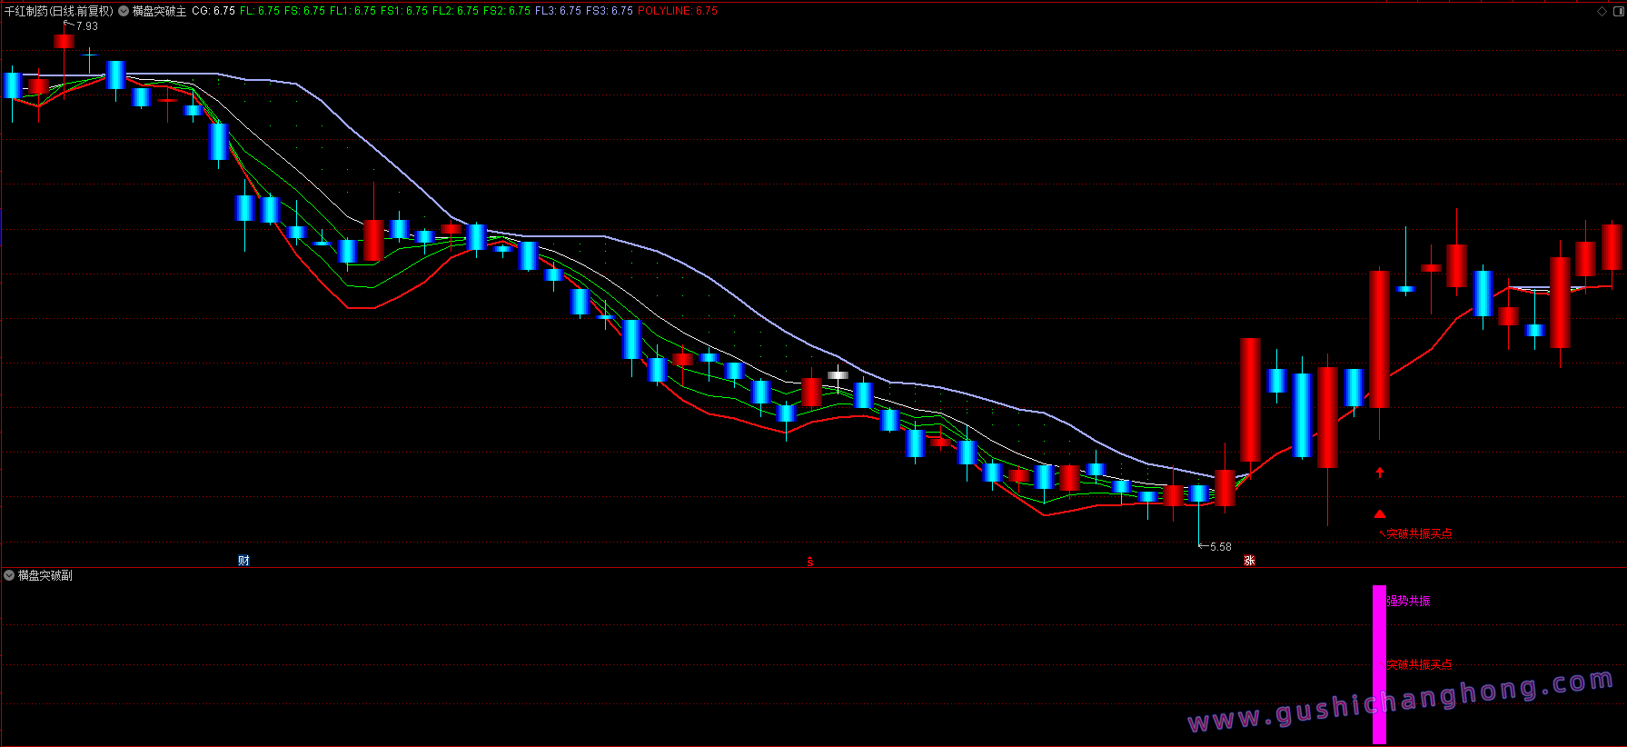
Task: Select the FL3: 6.75 legend entry
Action: coord(558,11)
